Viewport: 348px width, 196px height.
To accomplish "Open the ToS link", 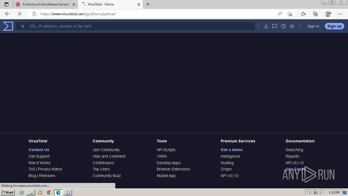I will [x=32, y=169].
